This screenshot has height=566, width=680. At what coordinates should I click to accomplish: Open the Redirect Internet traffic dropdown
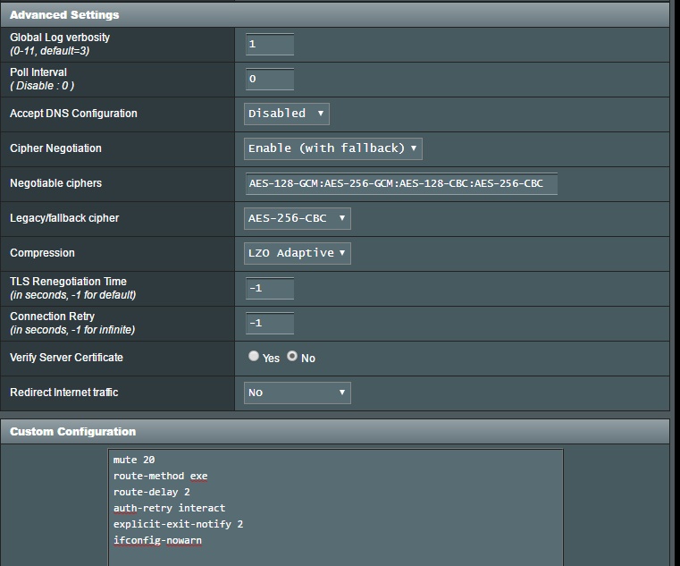coord(297,393)
